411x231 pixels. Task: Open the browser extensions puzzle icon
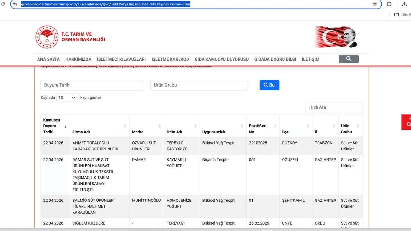tap(389, 4)
